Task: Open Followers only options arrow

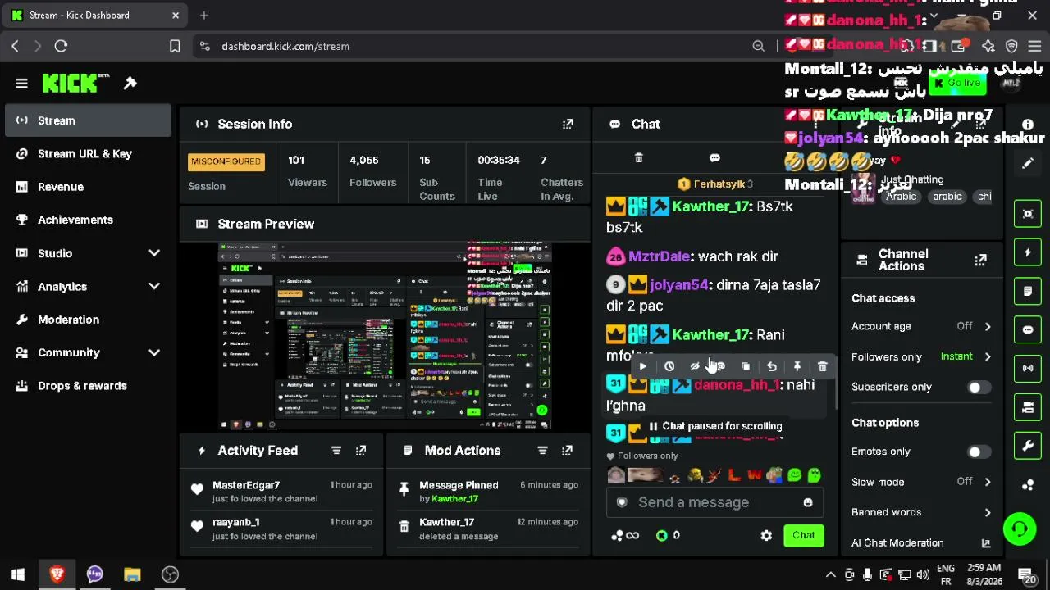Action: click(x=988, y=356)
